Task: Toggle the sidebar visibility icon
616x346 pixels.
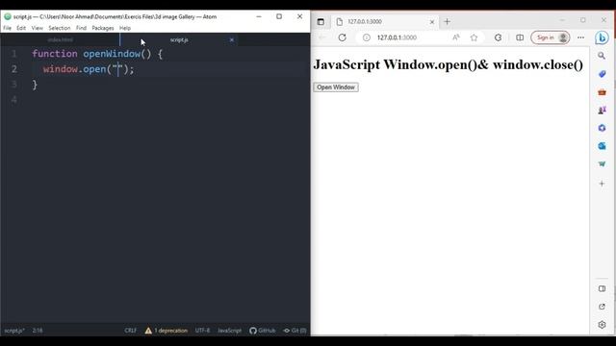Action: 602,288
